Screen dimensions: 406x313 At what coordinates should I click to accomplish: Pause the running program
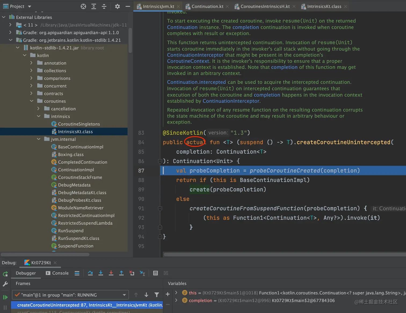click(x=5, y=308)
